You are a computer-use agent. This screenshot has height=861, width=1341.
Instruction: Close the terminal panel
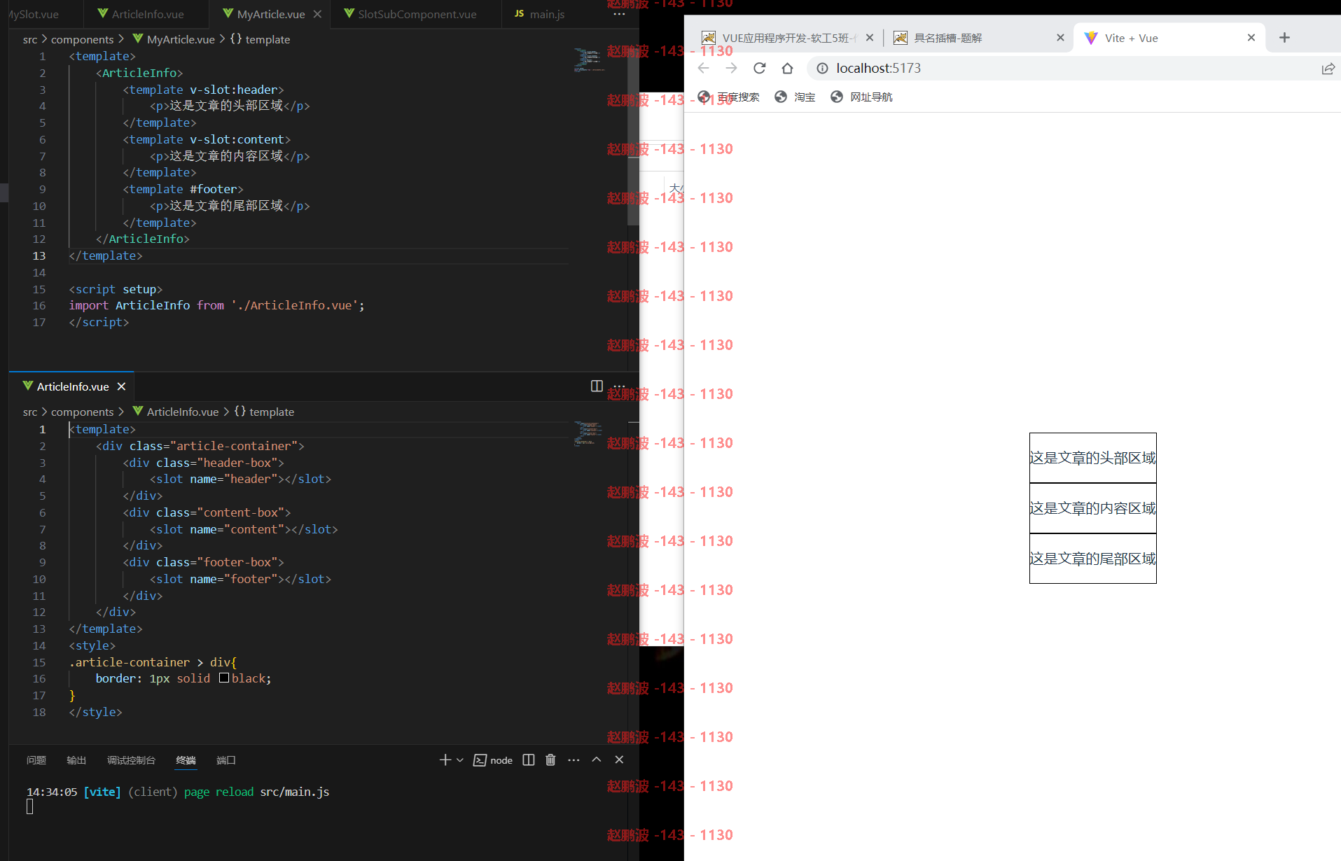619,759
